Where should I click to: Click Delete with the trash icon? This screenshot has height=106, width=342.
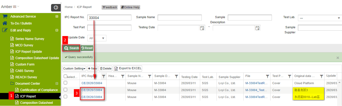click(106, 69)
